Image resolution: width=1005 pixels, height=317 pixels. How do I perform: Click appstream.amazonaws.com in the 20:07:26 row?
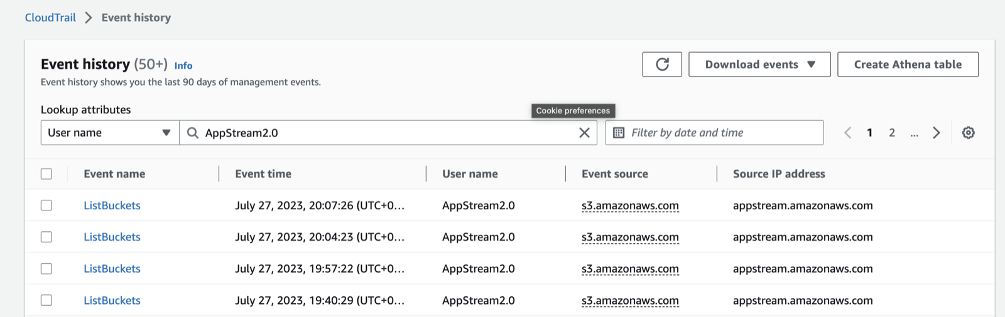803,205
